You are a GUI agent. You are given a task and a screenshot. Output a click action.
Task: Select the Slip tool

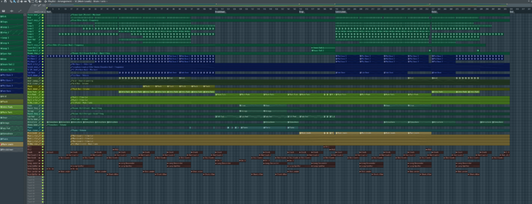tap(25, 2)
